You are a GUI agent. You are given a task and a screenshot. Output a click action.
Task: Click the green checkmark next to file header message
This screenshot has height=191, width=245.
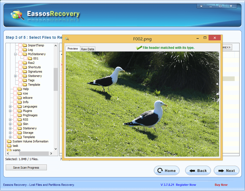138,47
